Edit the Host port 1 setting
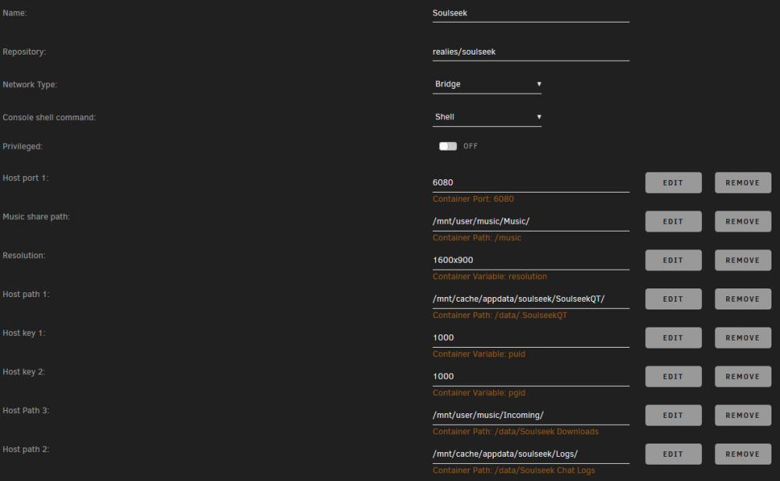Screen dimensions: 780x481 (674, 182)
